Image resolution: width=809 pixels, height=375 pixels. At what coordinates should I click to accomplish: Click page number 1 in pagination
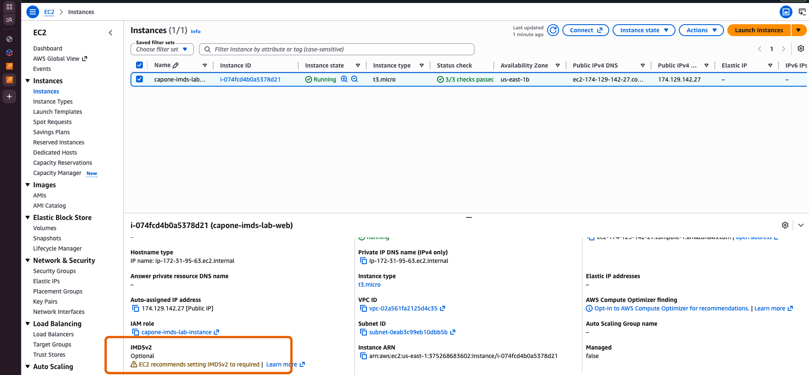pos(772,49)
